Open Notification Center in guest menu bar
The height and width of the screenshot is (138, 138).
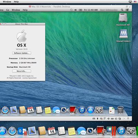(127, 10)
